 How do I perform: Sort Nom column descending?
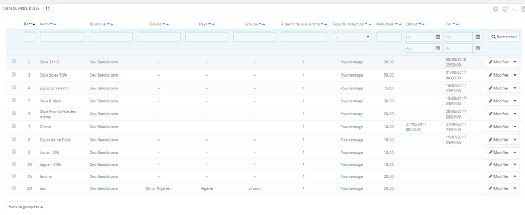tap(51, 24)
